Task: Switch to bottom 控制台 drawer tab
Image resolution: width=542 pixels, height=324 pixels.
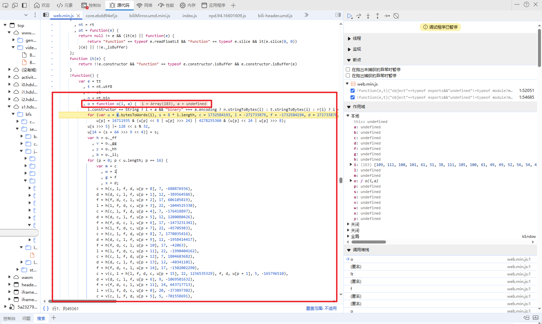Action: click(9, 318)
